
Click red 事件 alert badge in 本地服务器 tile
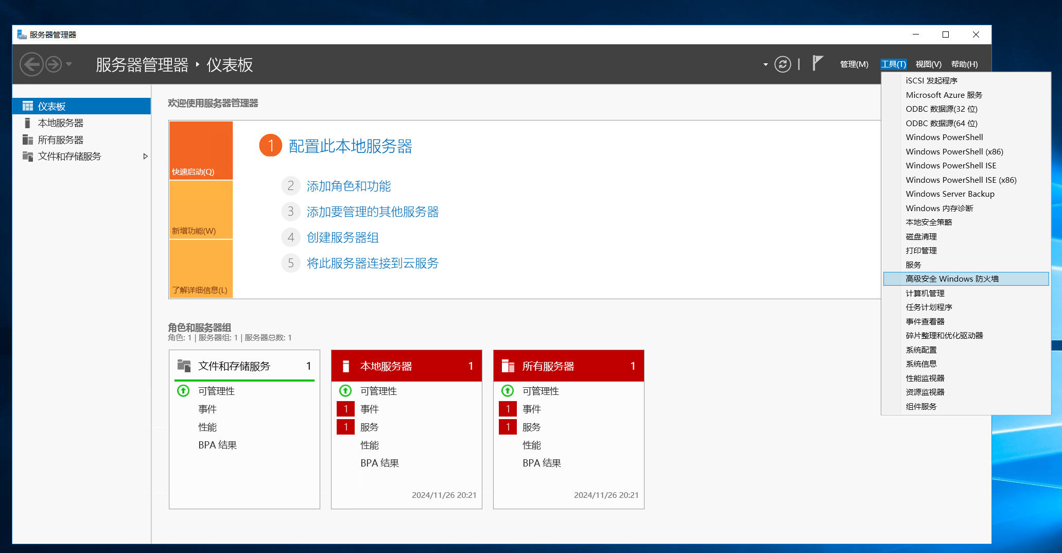click(345, 409)
